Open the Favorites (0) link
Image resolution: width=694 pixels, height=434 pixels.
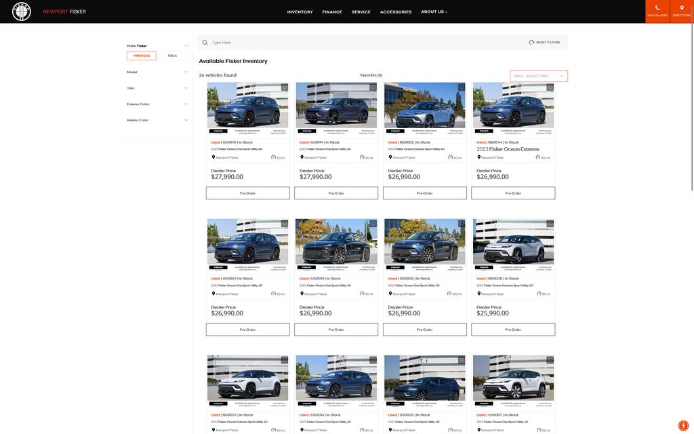371,75
